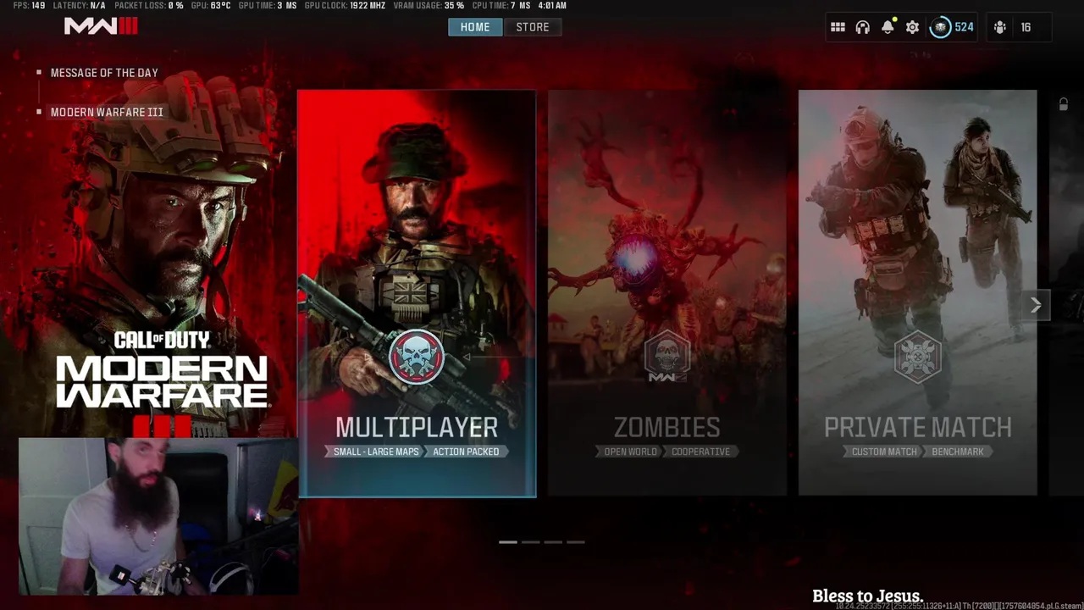Click the OPEN WORLD tag
The height and width of the screenshot is (610, 1084).
(x=630, y=452)
